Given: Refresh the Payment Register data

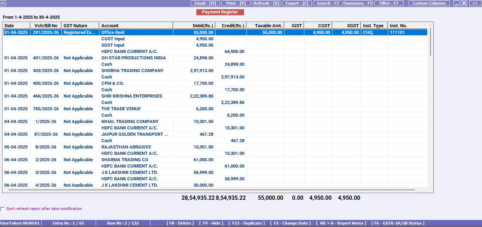Looking at the screenshot, I should pyautogui.click(x=267, y=3).
